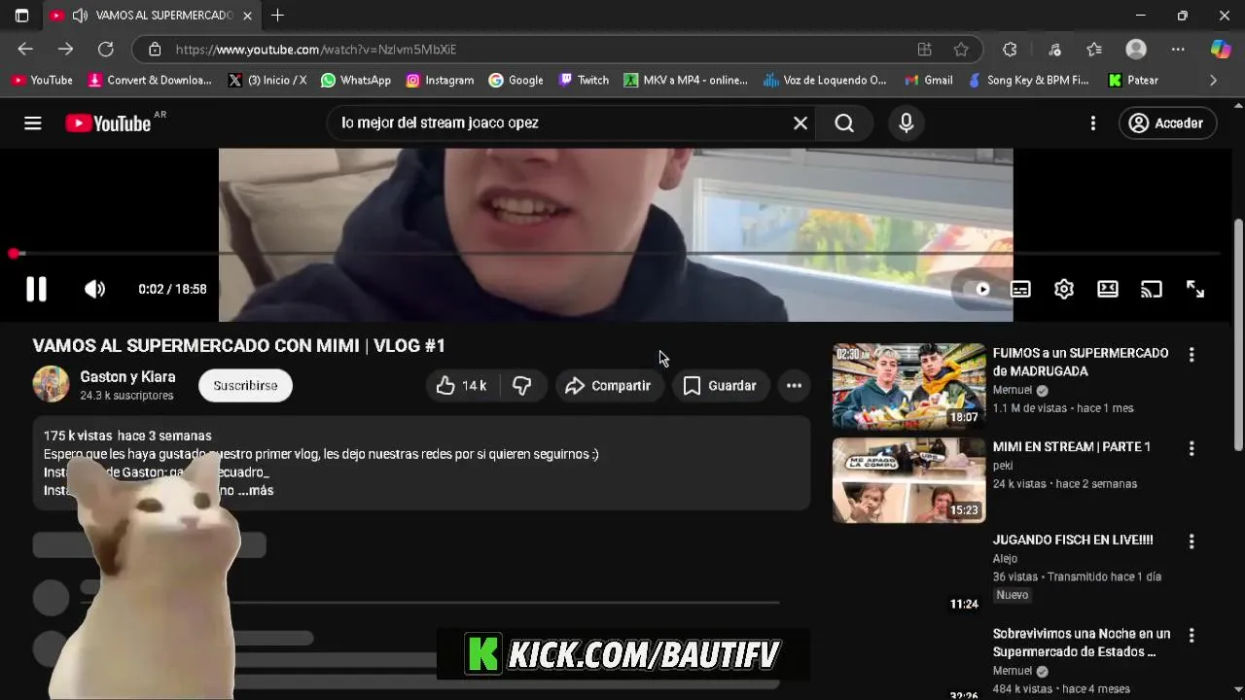Save video with Guardar button
1245x700 pixels.
(x=720, y=386)
